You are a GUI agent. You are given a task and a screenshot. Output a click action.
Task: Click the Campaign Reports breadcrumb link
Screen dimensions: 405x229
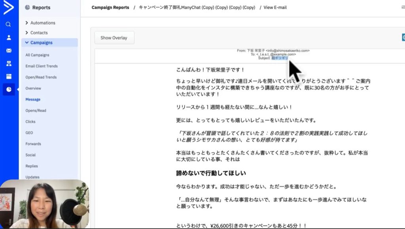[x=110, y=8]
